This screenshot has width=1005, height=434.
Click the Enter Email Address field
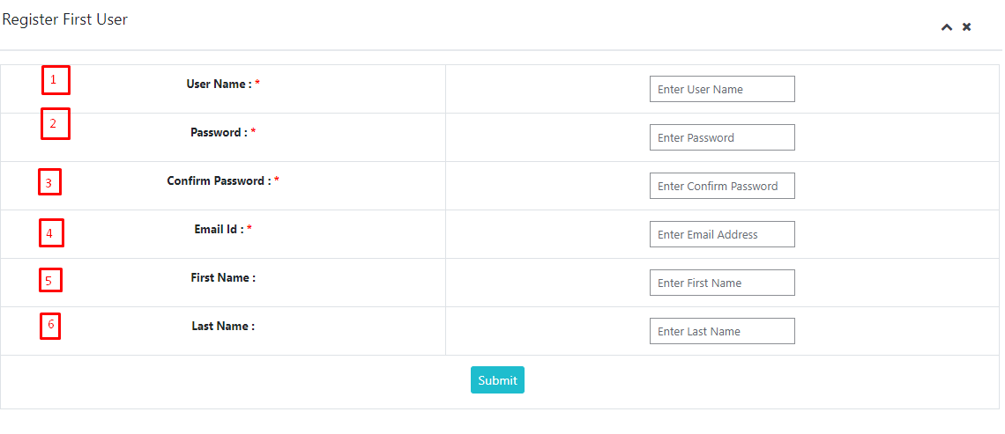point(722,234)
